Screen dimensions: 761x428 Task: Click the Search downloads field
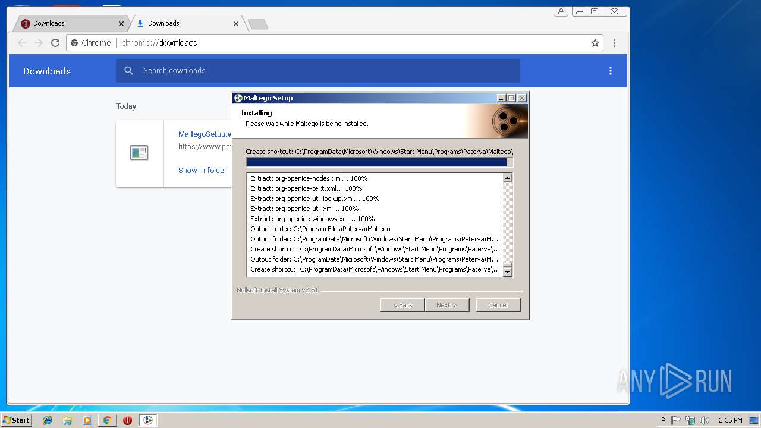[318, 71]
